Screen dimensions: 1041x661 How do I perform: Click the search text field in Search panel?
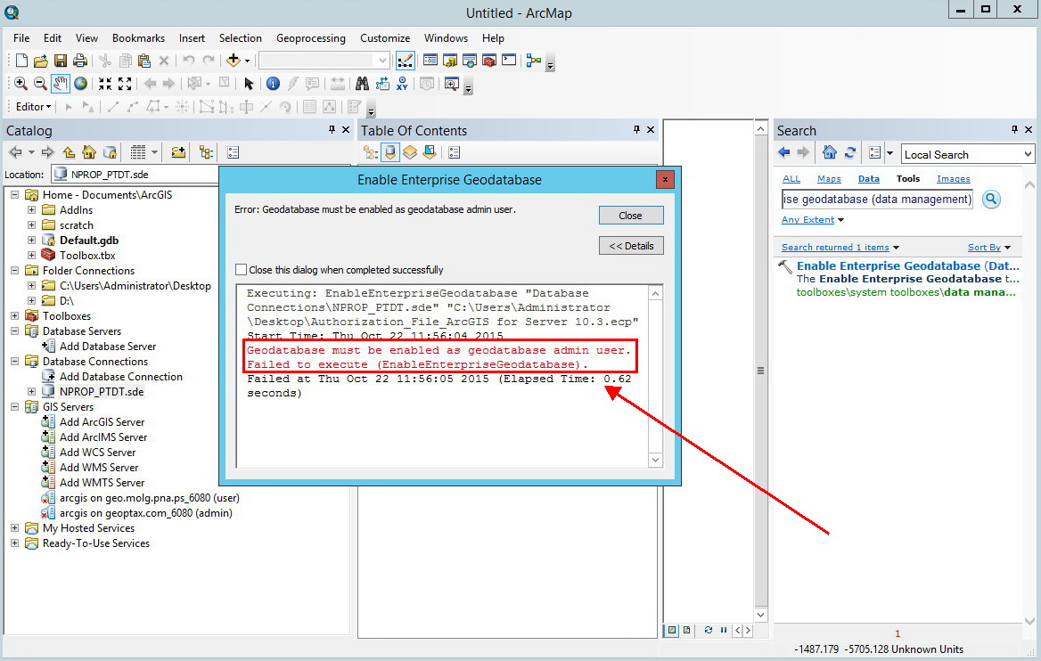[x=877, y=199]
